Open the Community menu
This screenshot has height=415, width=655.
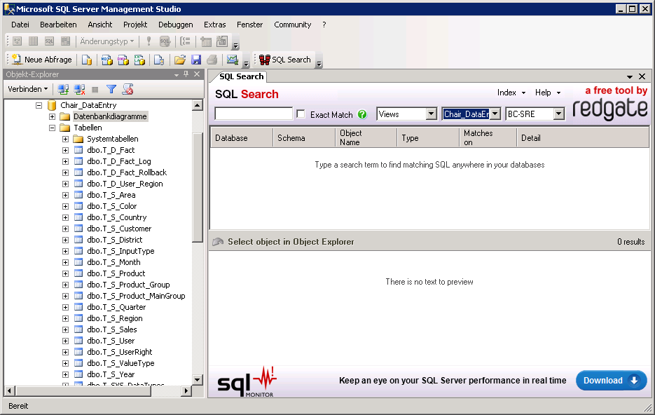(292, 25)
